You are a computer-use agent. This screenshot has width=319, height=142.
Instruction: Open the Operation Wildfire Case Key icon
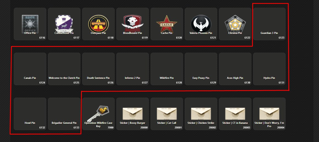coord(98,114)
